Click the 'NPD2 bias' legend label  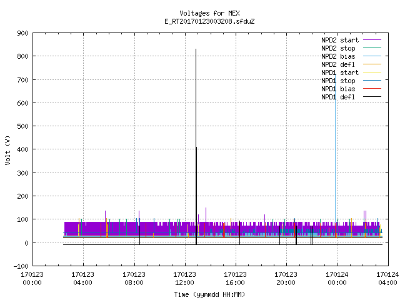click(338, 56)
